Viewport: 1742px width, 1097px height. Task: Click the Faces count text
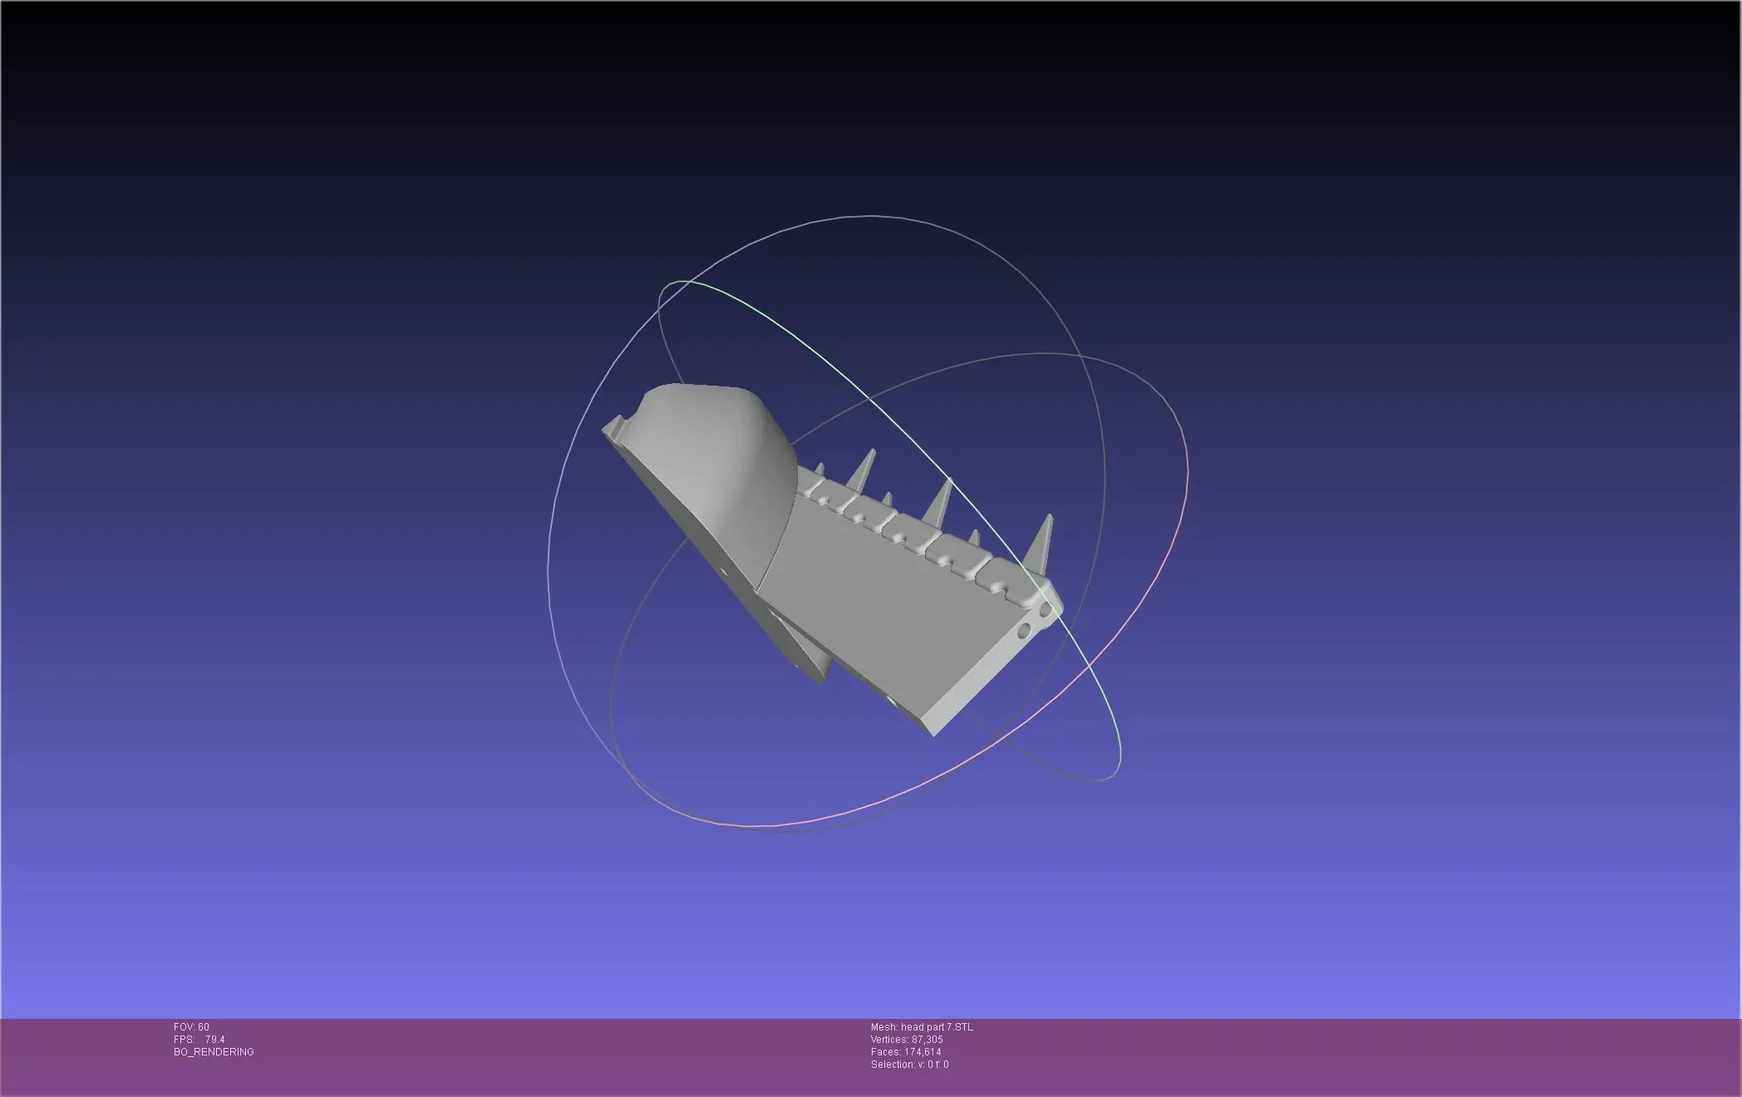coord(906,1052)
